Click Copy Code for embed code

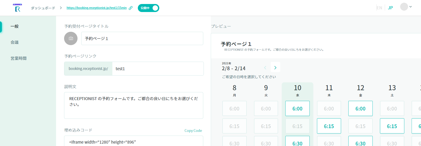193,131
